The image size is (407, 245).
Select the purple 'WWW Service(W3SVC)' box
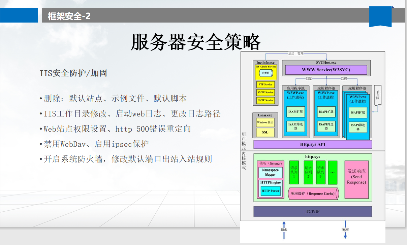326,70
